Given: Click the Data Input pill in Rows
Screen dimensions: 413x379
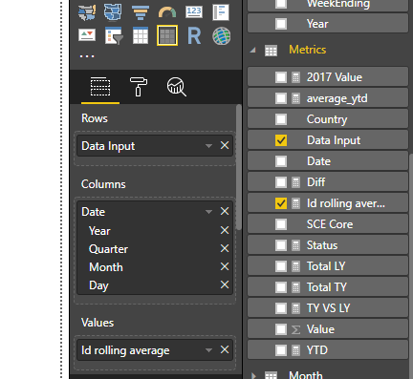Looking at the screenshot, I should pos(155,146).
